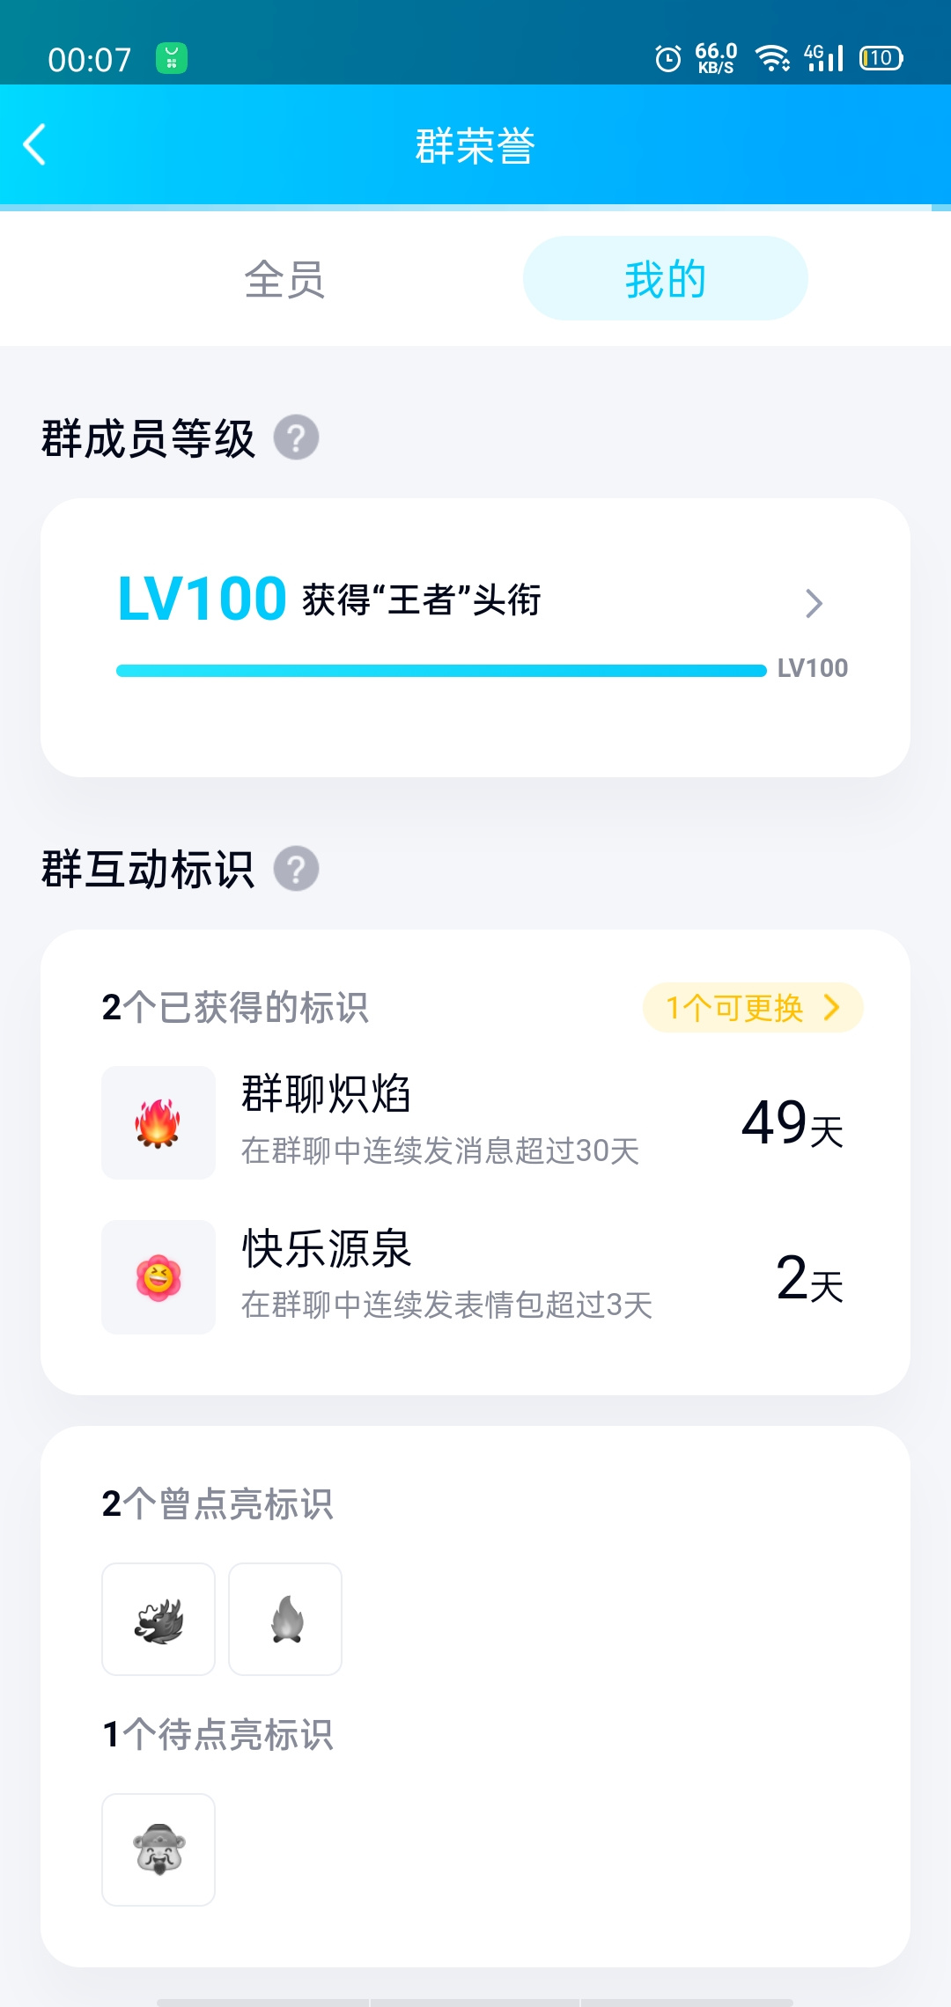
Task: Tap the gray dragon badge
Action: [158, 1620]
